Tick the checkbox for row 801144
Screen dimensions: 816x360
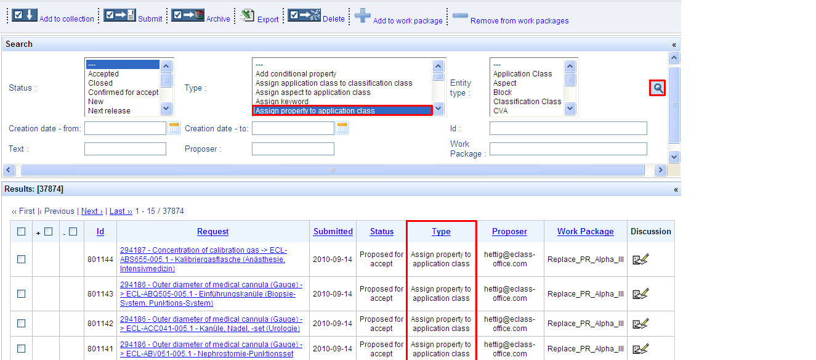(22, 260)
